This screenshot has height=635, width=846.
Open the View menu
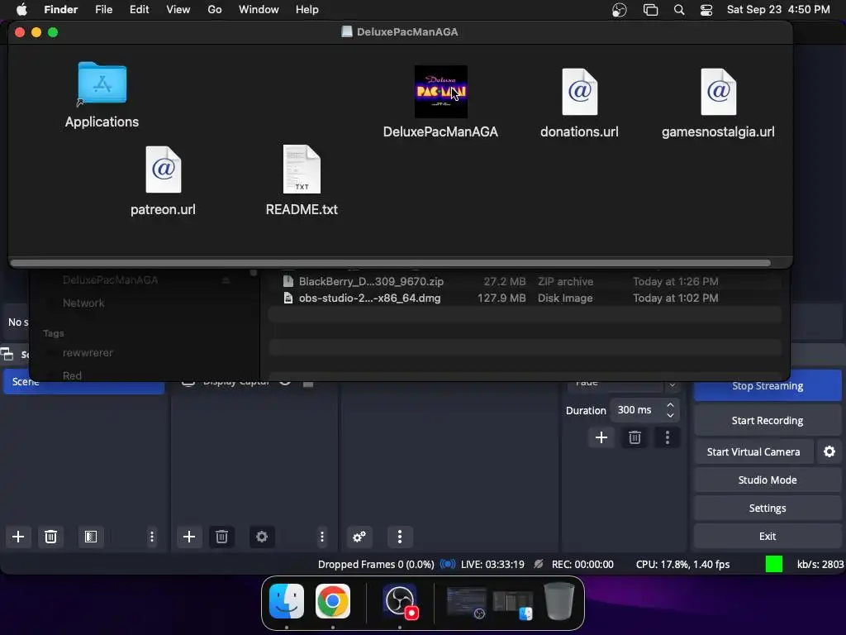tap(178, 10)
